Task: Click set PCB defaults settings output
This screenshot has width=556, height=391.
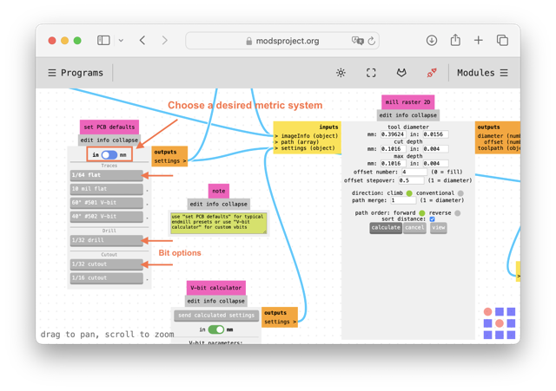Action: tap(170, 161)
